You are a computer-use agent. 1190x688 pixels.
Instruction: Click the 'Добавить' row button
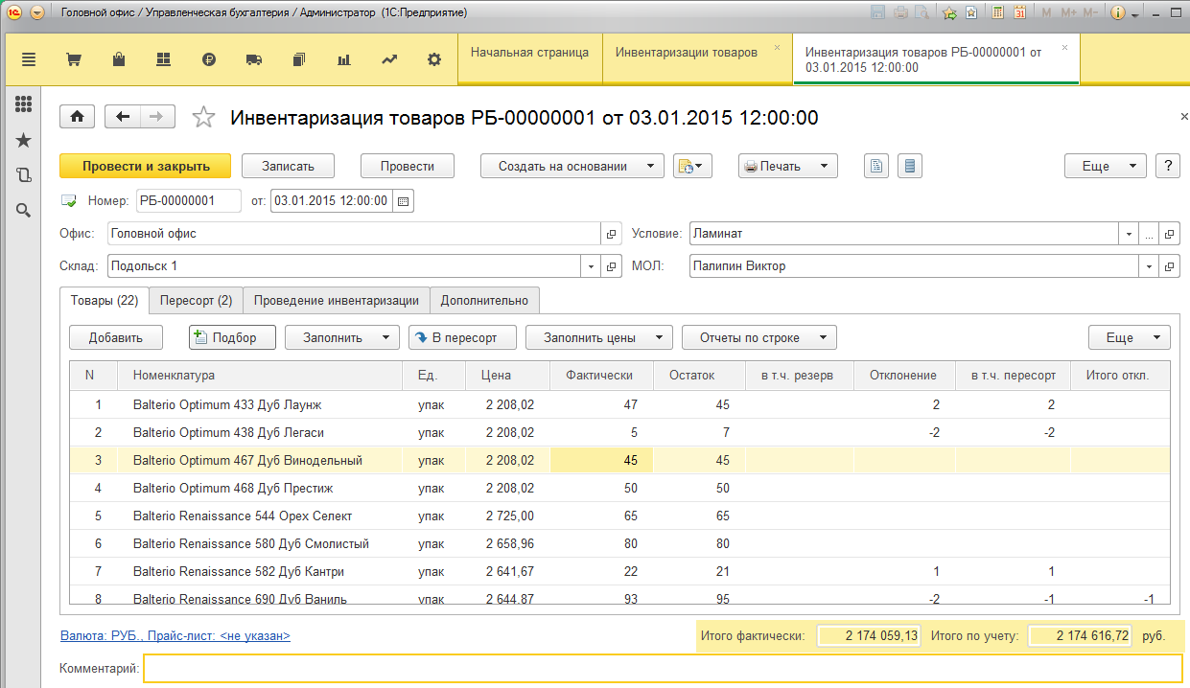tap(116, 337)
